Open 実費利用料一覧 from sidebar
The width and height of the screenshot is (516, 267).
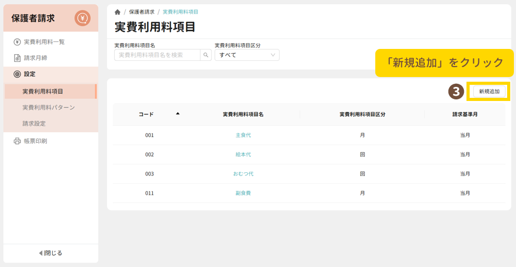pos(44,42)
